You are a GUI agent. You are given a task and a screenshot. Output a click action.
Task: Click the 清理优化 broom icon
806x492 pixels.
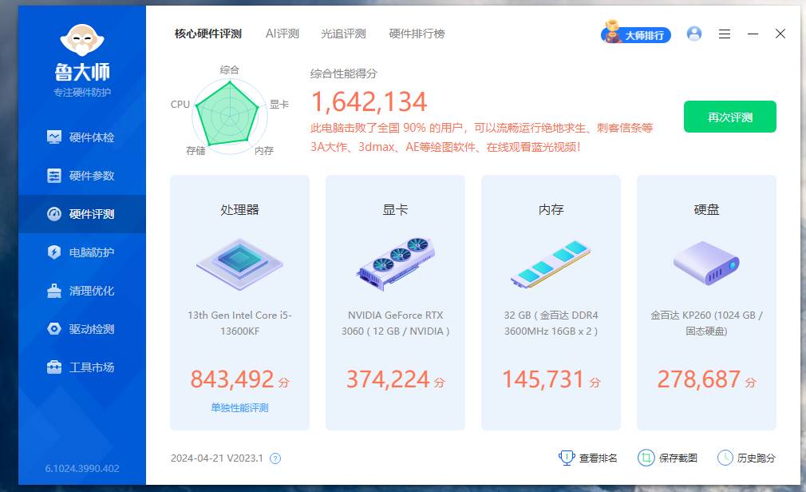point(54,291)
